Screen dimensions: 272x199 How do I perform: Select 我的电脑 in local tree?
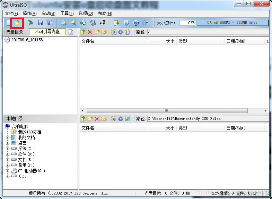pos(20,126)
